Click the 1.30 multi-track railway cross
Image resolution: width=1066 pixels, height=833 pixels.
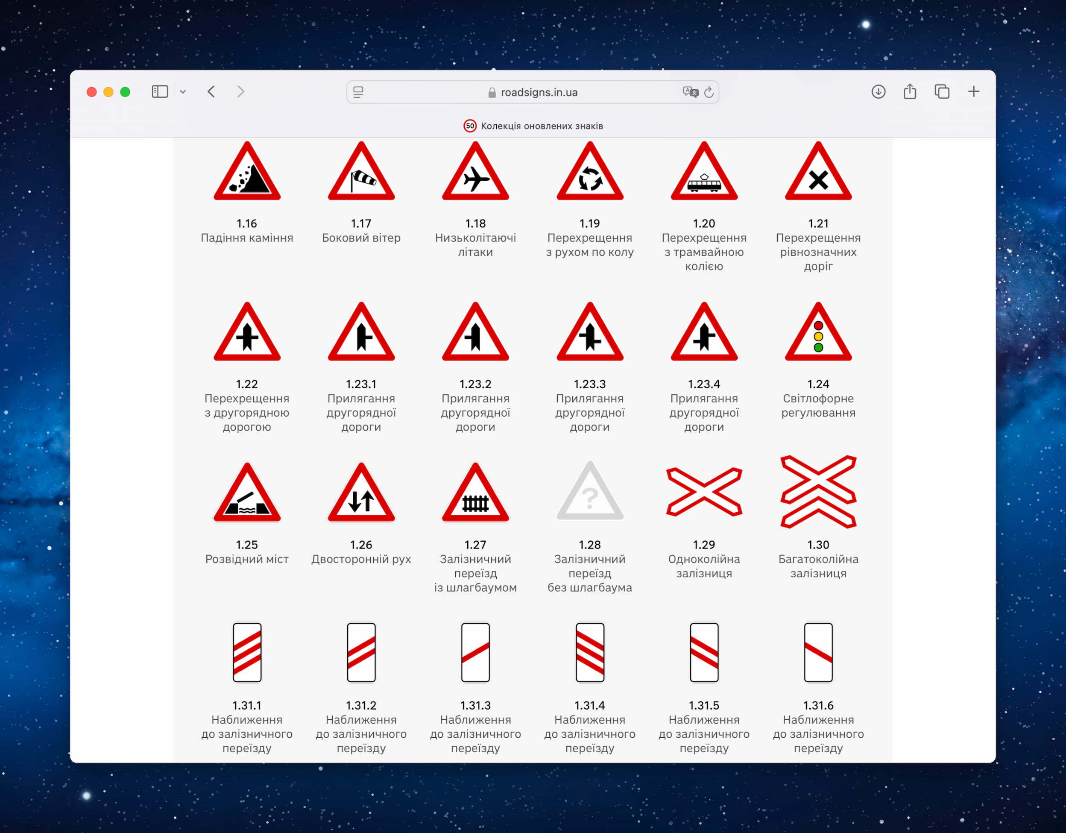click(819, 492)
